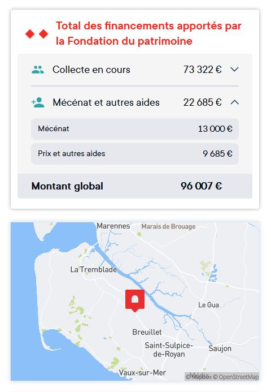Click the Mécénat 13 000 € sub-row
The height and width of the screenshot is (392, 271).
tap(135, 129)
